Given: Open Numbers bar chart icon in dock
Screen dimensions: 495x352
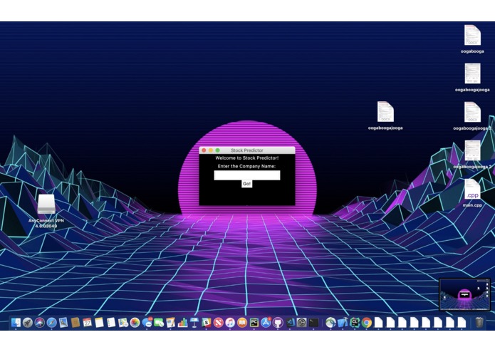Looking at the screenshot, I should point(182,322).
